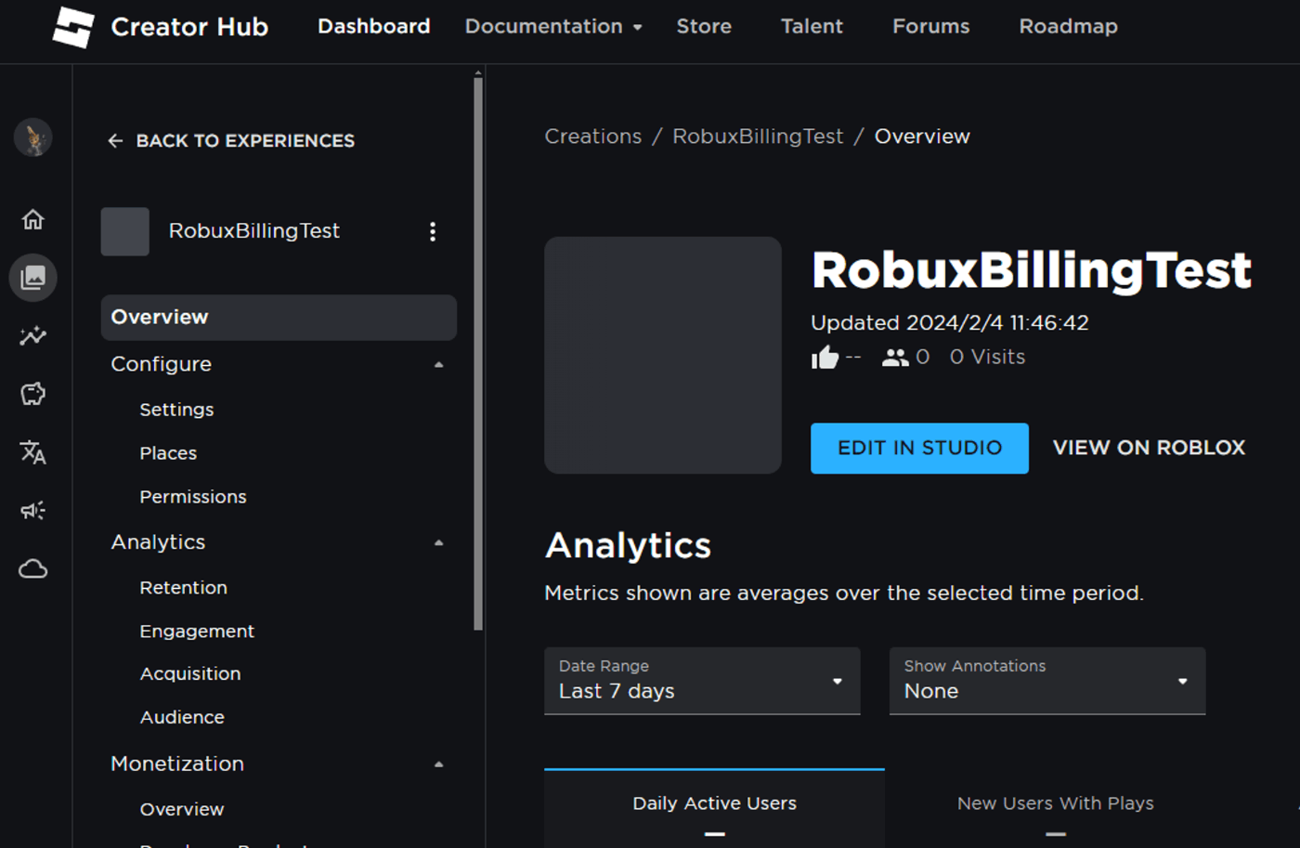Viewport: 1300px width, 848px height.
Task: Click the 0 Visits text
Action: pyautogui.click(x=988, y=358)
